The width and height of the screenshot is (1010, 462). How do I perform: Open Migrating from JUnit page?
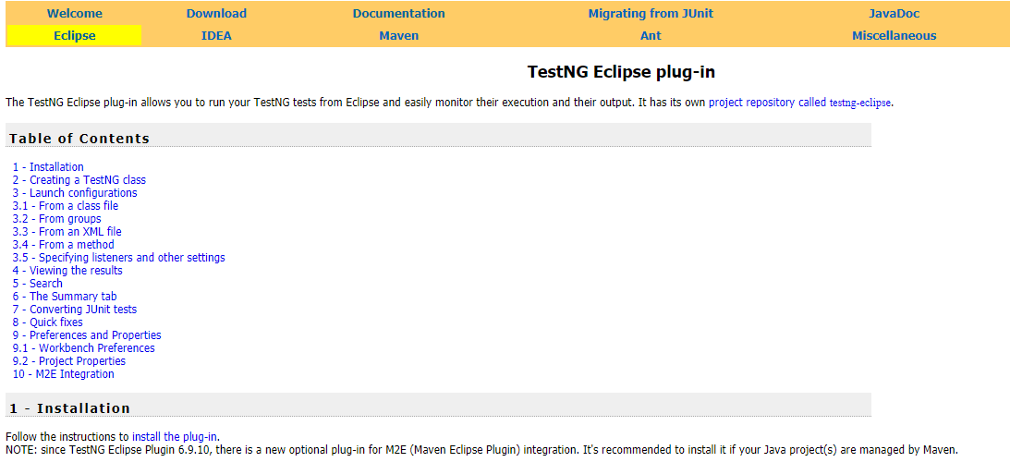(x=651, y=14)
